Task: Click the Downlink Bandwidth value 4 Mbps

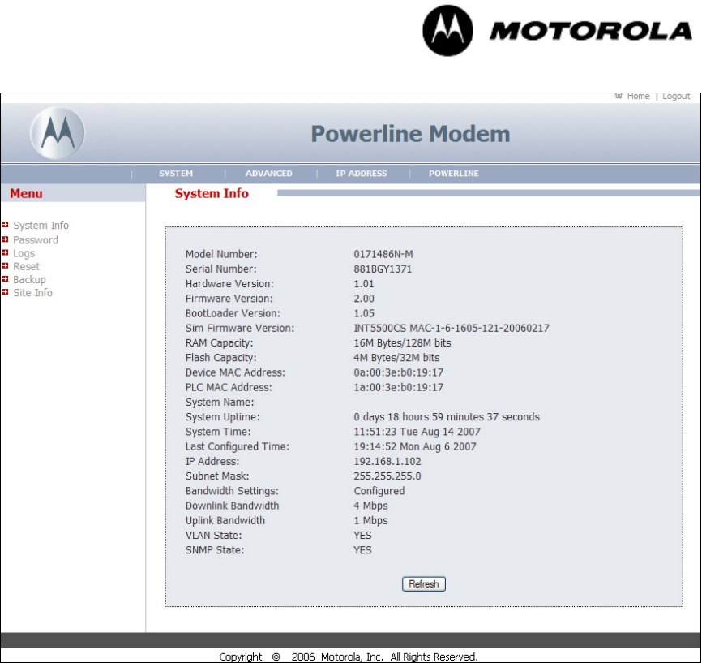Action: point(370,506)
